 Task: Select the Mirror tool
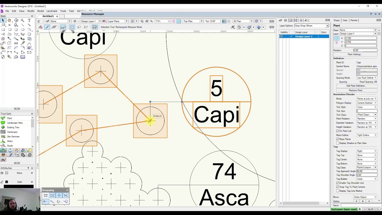tap(16, 43)
